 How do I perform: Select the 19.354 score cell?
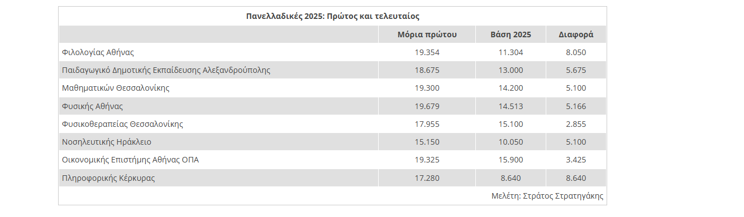[427, 52]
